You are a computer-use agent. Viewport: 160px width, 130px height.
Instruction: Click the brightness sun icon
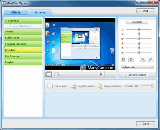122,30
